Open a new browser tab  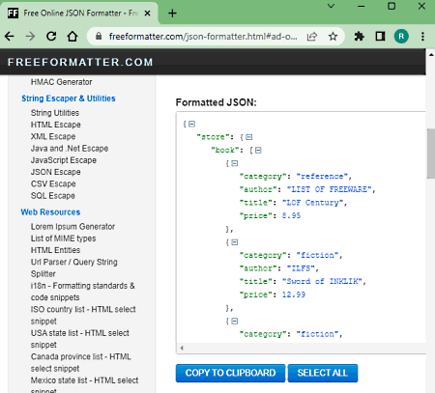172,14
